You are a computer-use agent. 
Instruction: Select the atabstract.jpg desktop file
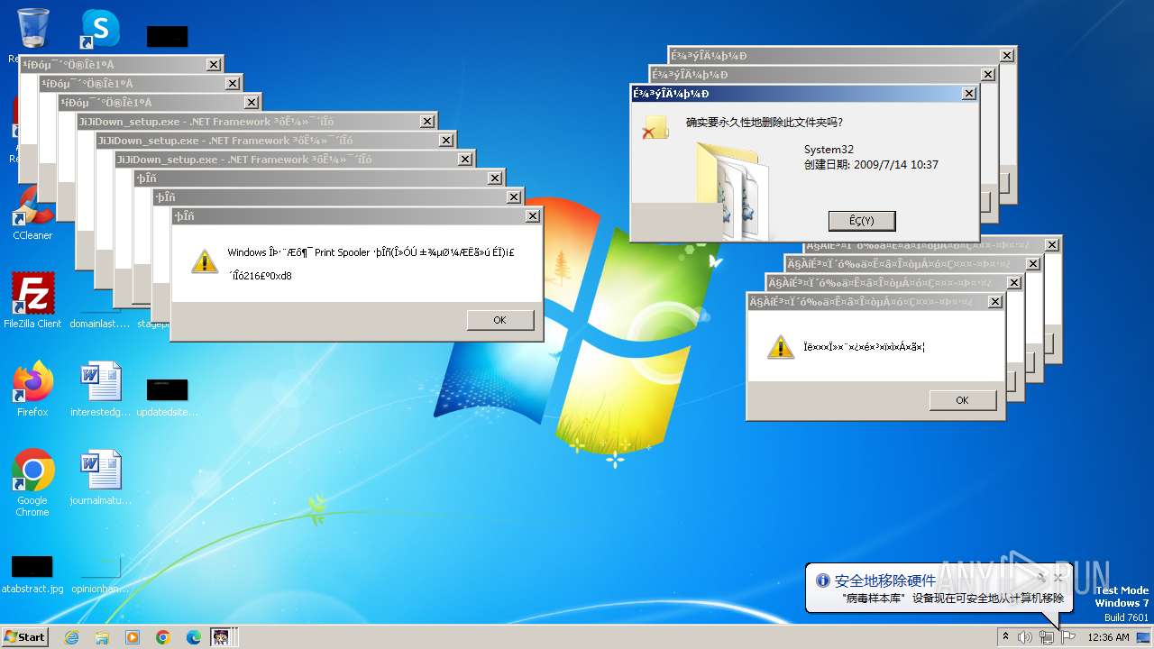tap(32, 573)
